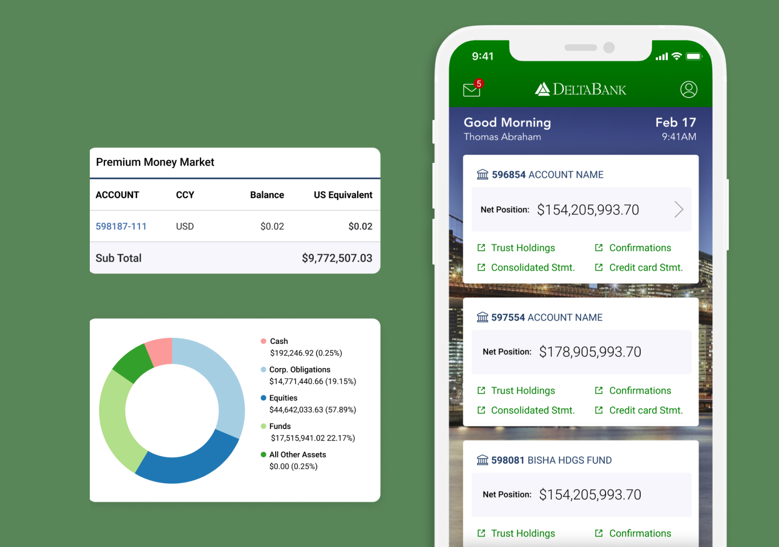
Task: Click bank icon beside account 597554
Action: [x=482, y=317]
